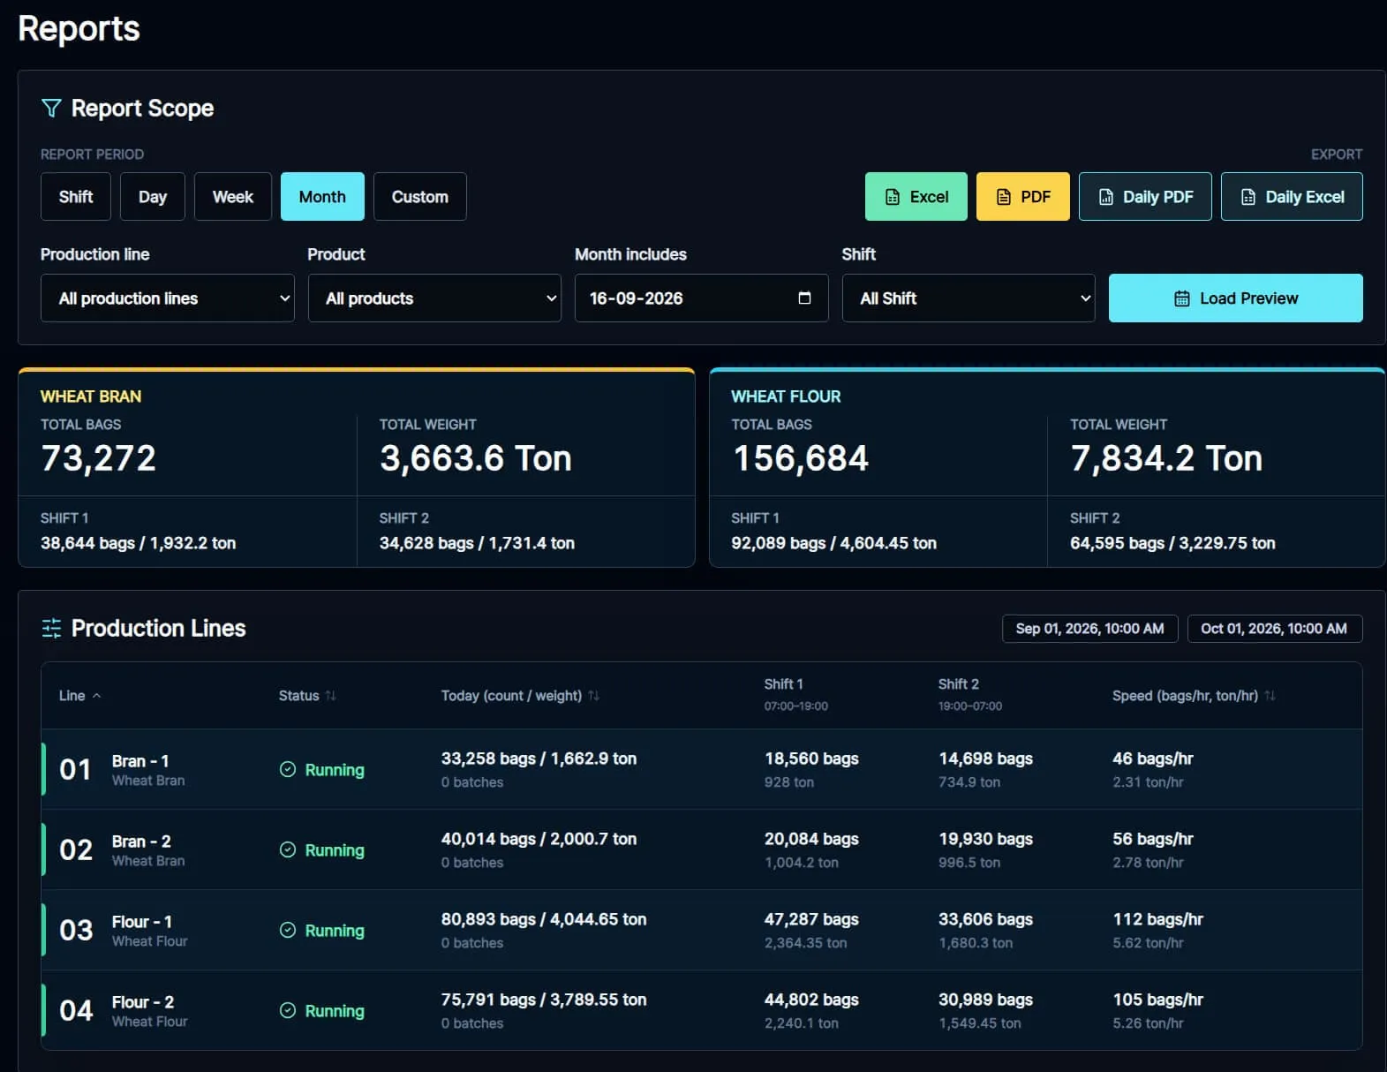Click the sliders icon beside Production Lines
1387x1072 pixels.
tap(51, 628)
